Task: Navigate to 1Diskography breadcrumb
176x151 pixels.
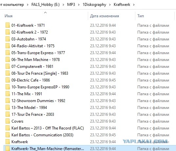Action: point(94,5)
